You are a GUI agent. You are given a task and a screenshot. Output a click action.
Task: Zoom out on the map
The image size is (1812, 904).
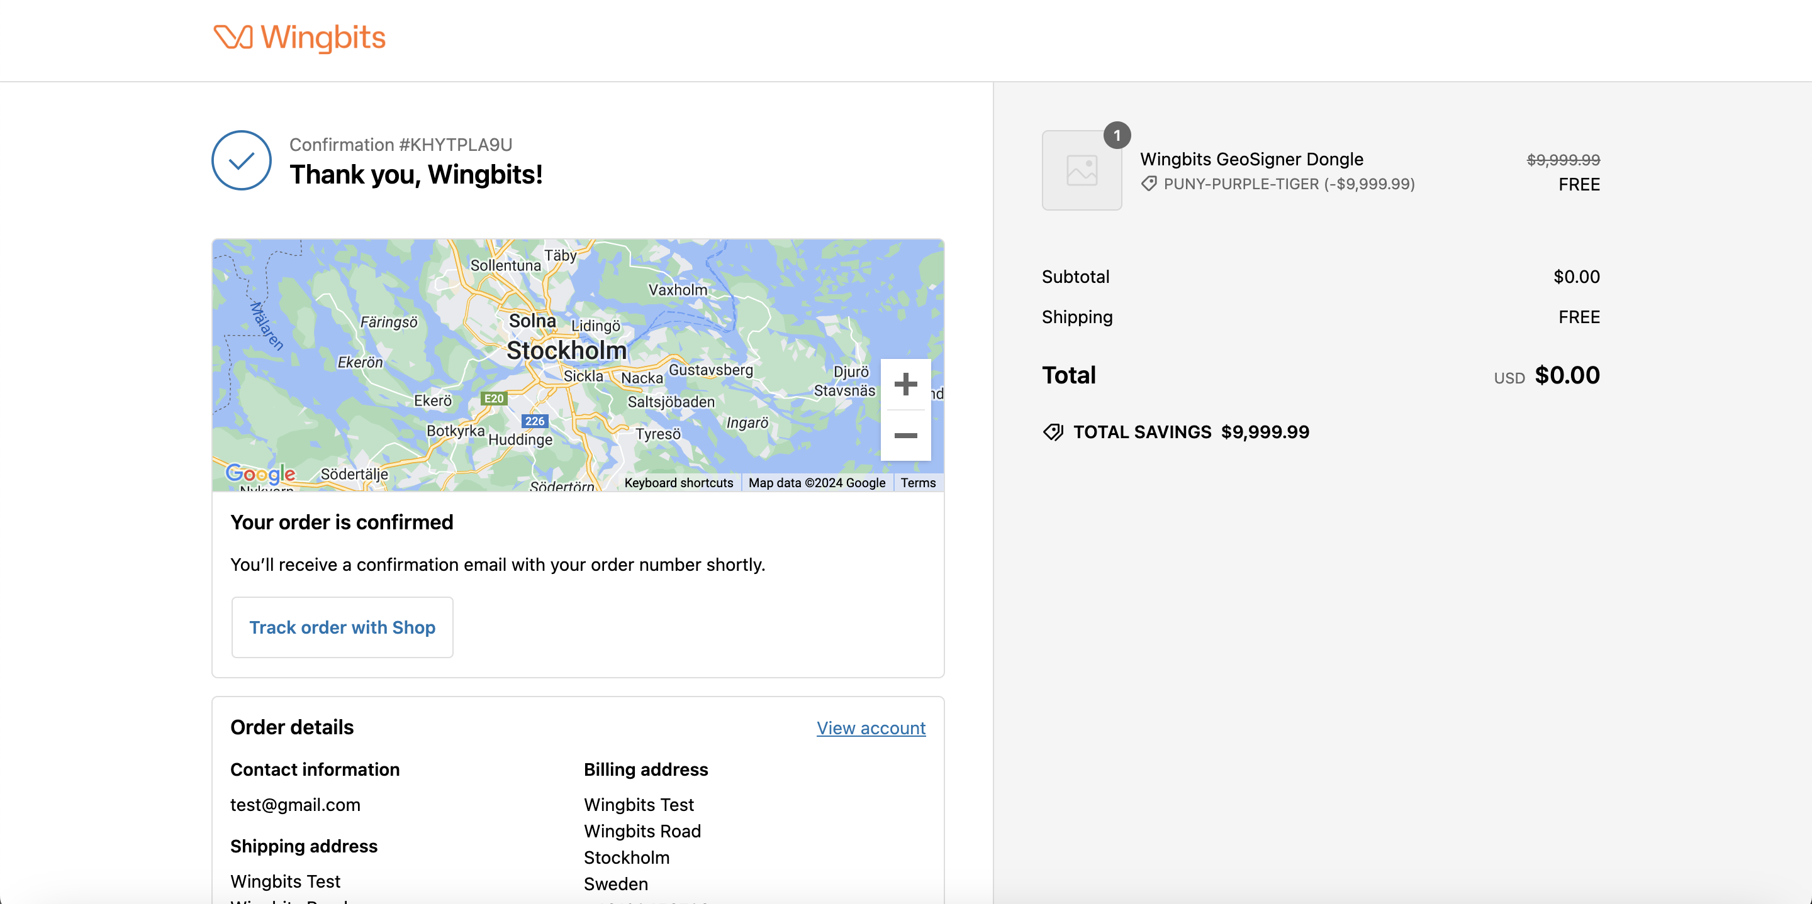click(905, 436)
